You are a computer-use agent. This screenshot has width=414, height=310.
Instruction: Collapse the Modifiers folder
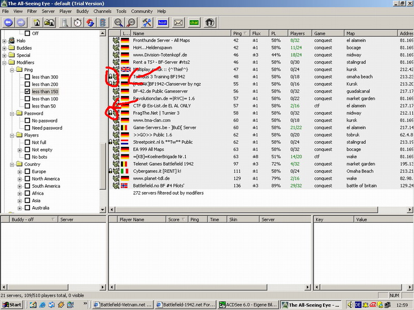(5, 63)
